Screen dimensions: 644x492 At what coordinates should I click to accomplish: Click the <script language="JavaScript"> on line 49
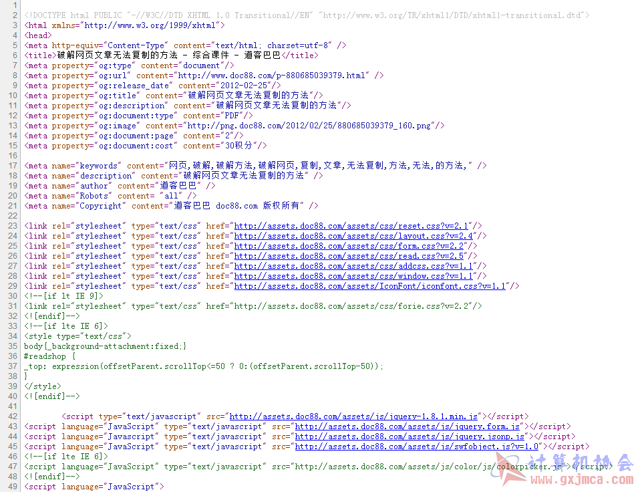pos(94,487)
